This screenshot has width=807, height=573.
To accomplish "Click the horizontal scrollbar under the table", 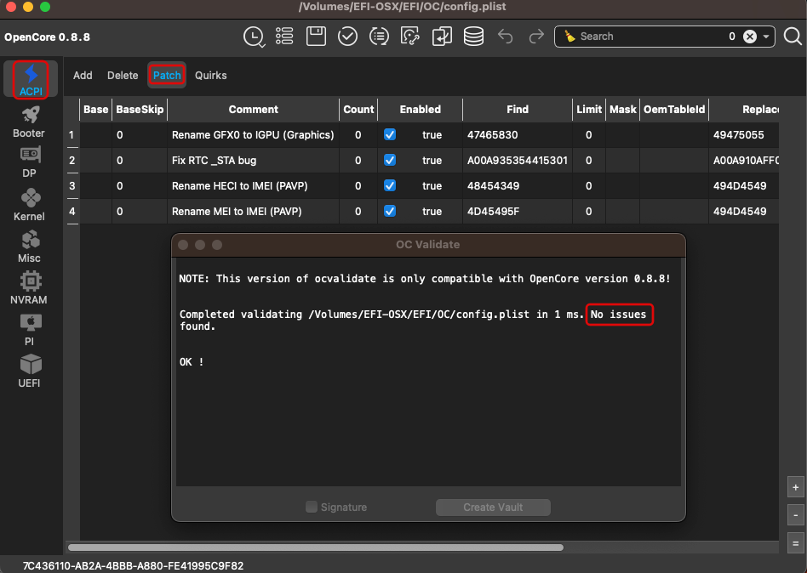I will pyautogui.click(x=316, y=547).
